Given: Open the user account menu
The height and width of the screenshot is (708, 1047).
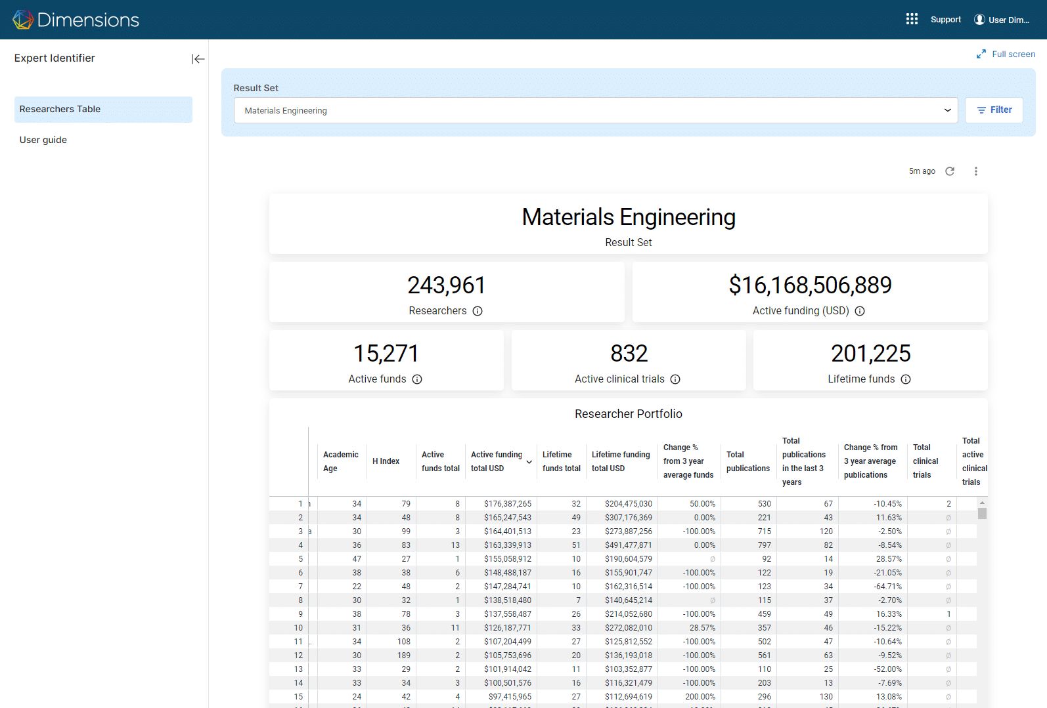Looking at the screenshot, I should tap(1002, 20).
